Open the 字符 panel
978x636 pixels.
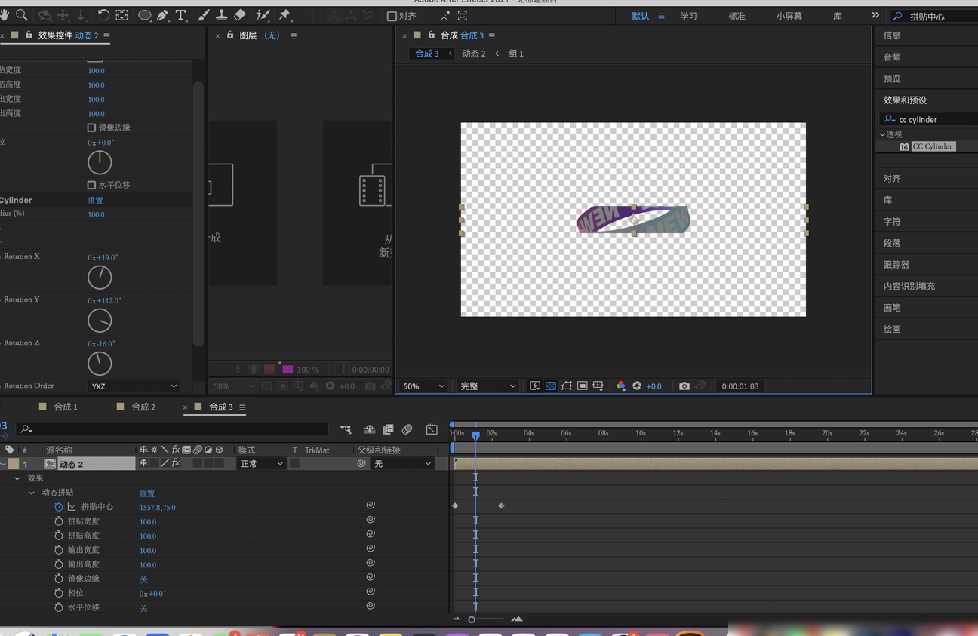coord(892,222)
